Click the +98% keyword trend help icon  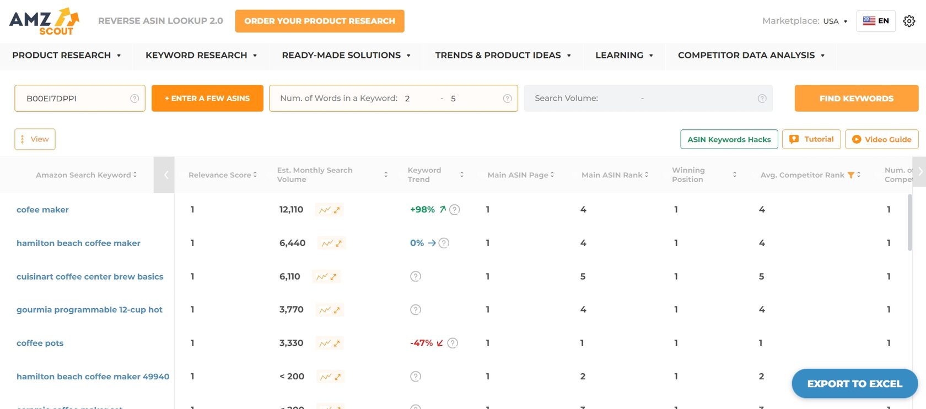click(x=455, y=210)
